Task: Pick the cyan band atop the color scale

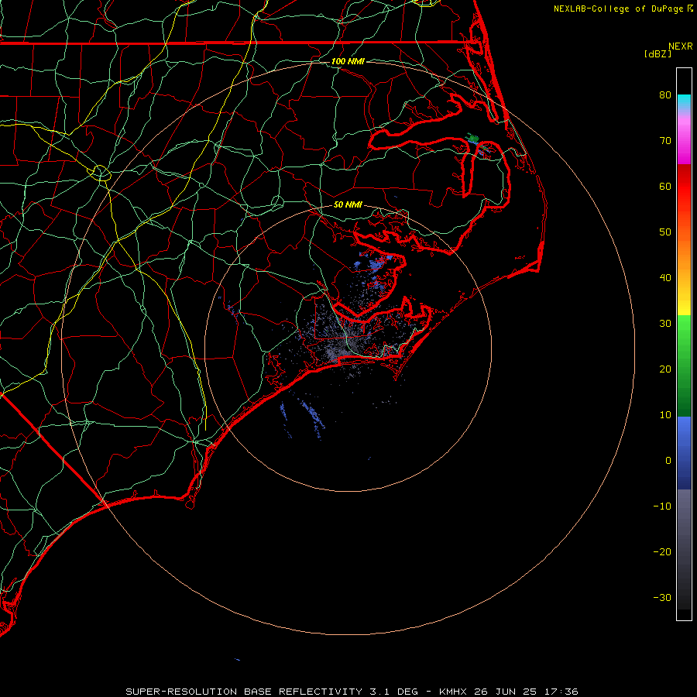Action: click(x=684, y=101)
